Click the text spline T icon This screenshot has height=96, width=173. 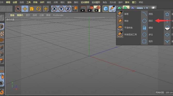[167, 21]
